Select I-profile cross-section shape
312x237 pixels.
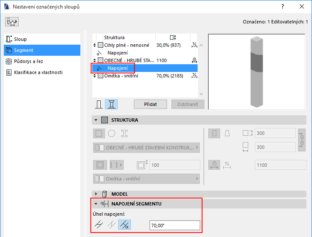[124, 133]
